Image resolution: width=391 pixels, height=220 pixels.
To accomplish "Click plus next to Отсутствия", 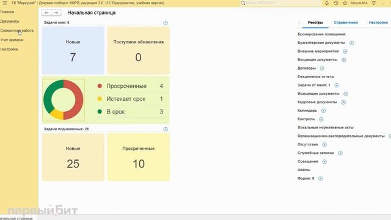I will point(324,145).
